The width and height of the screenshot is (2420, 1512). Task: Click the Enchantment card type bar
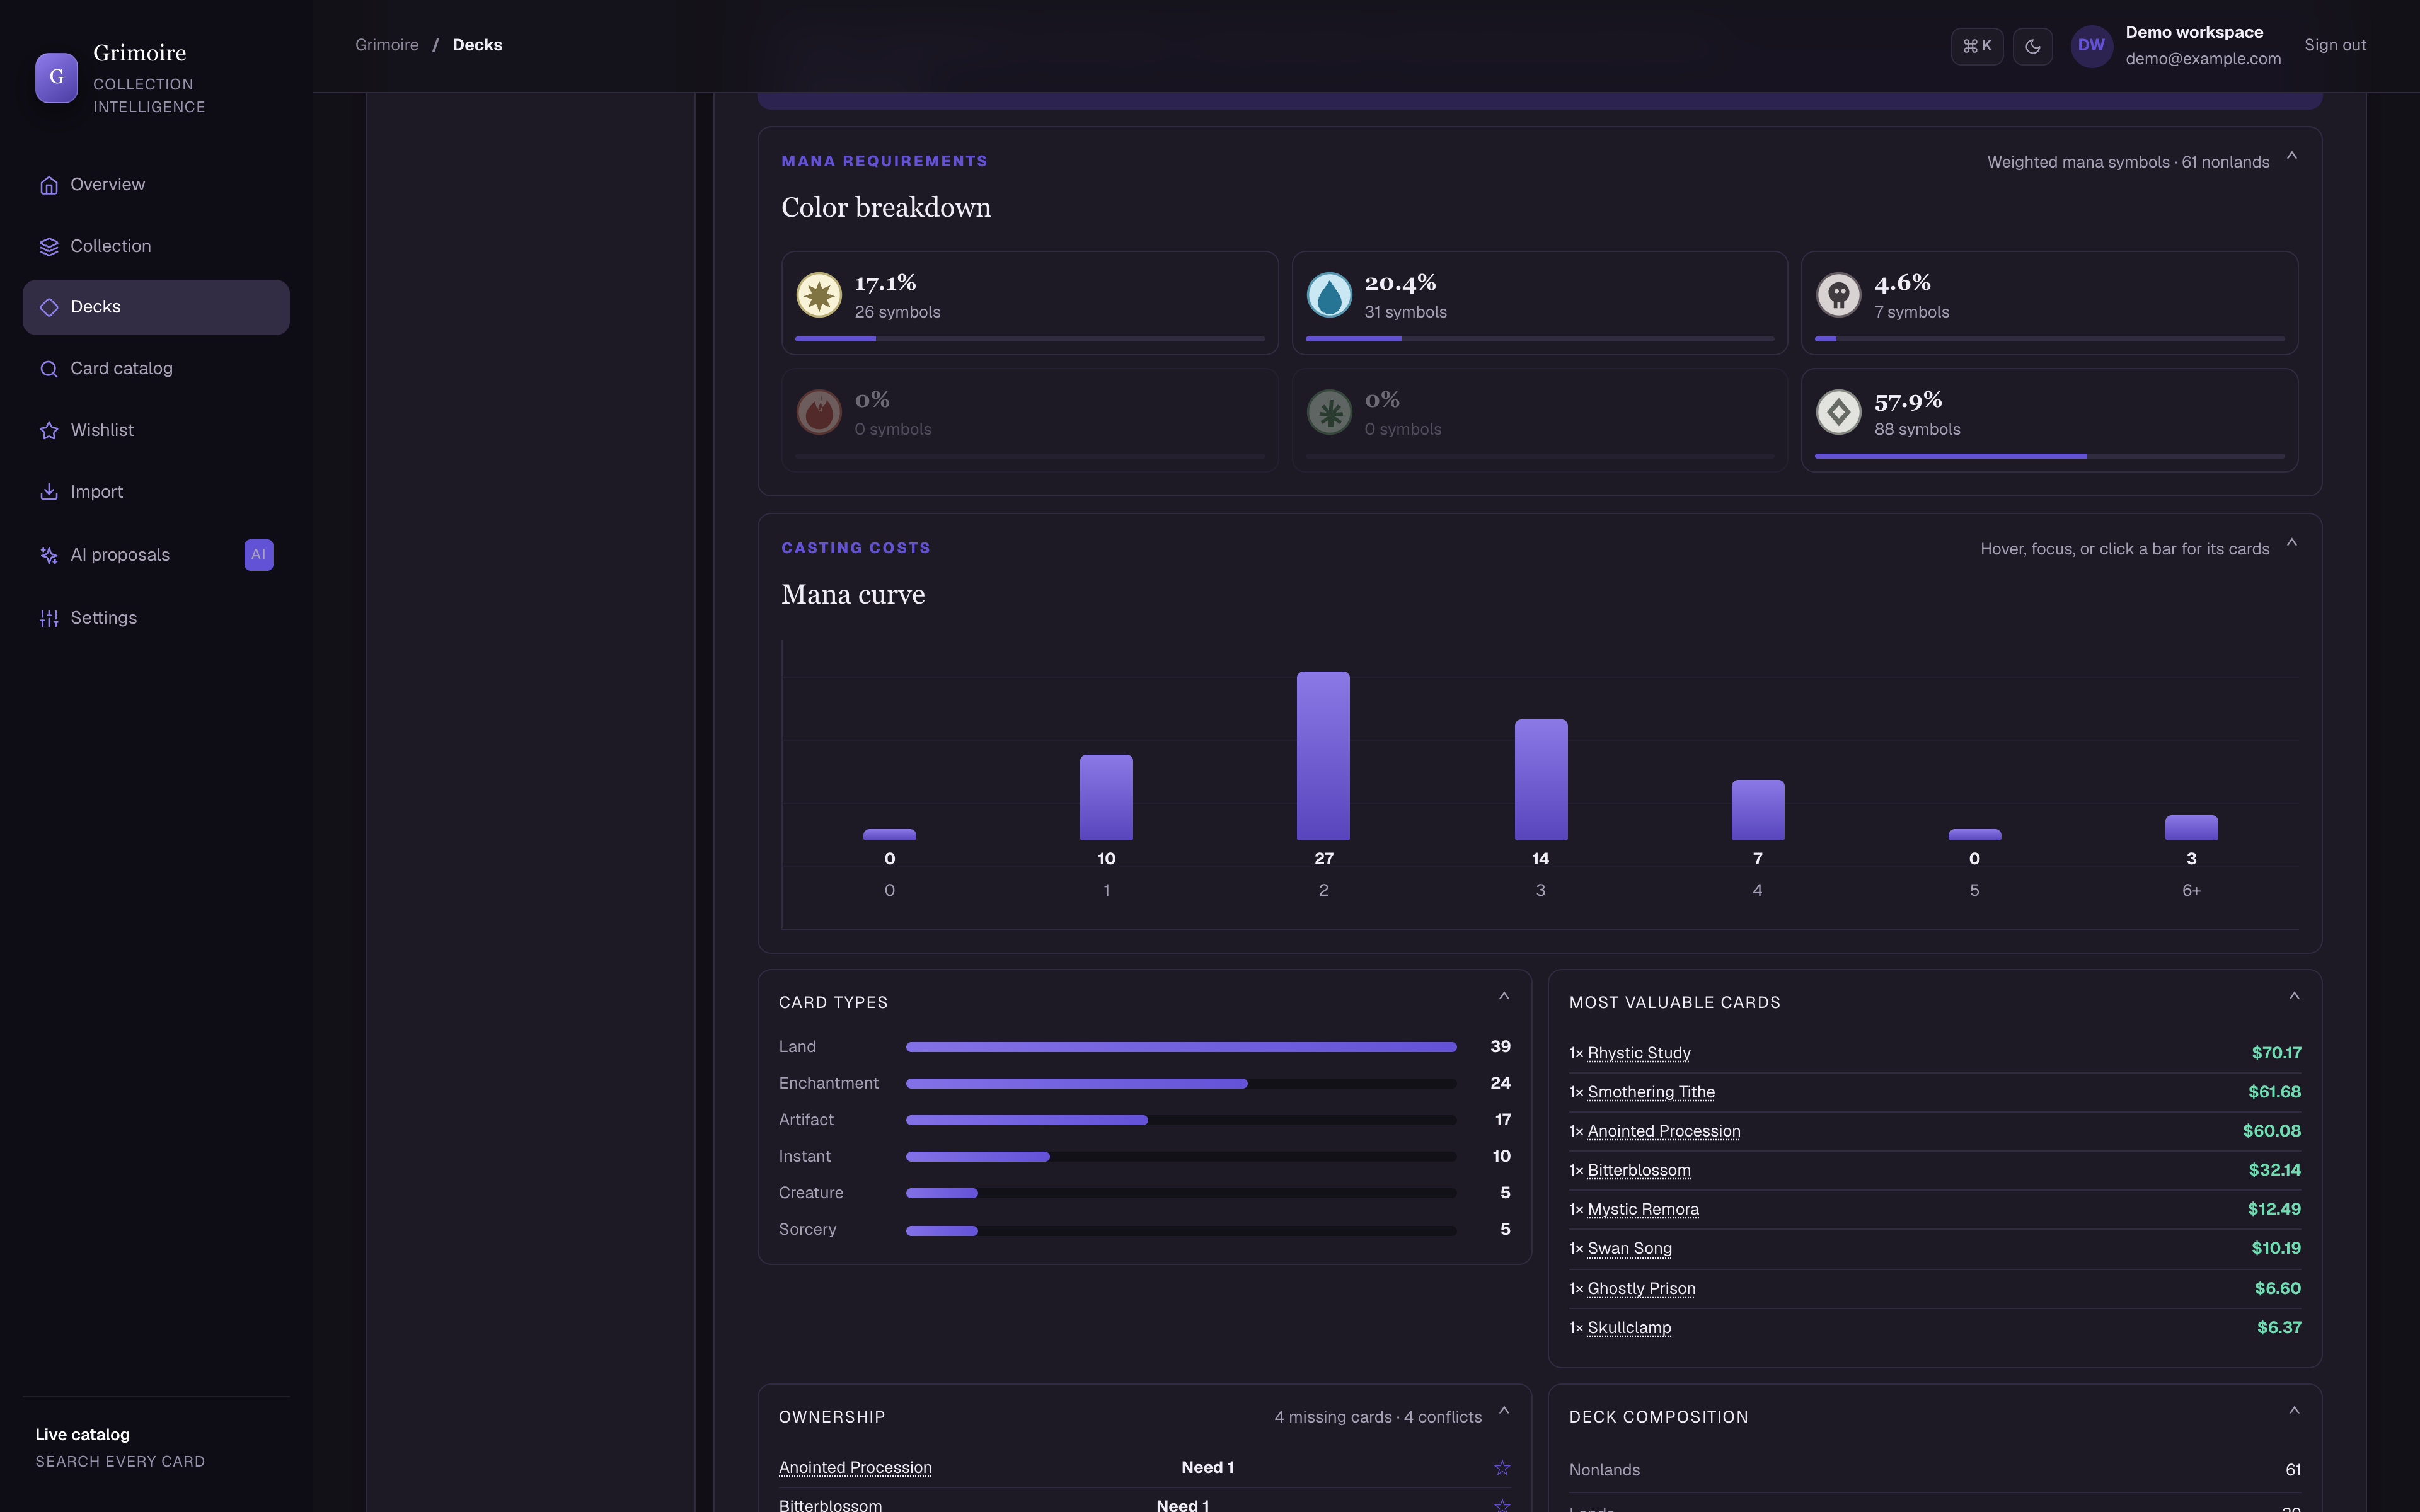1181,1084
